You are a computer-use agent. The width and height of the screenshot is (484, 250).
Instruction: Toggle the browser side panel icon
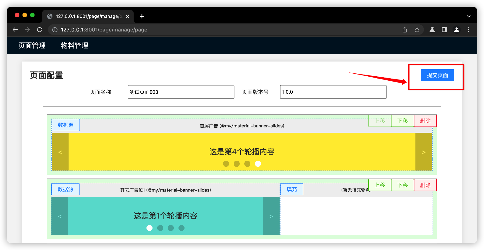(x=444, y=30)
